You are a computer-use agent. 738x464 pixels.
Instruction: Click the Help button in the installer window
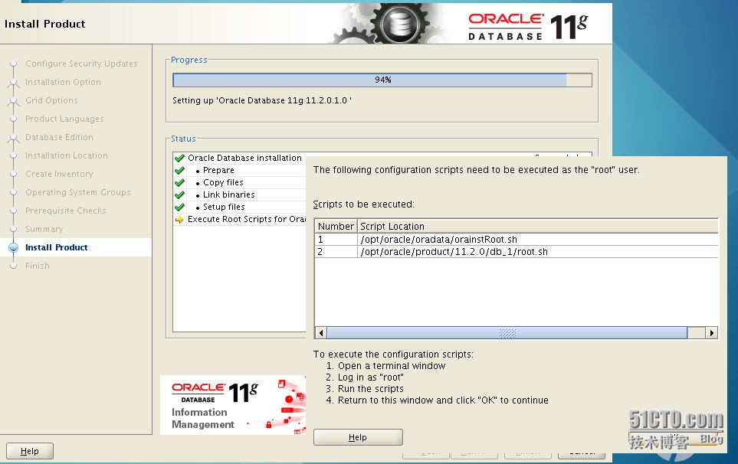pos(30,451)
